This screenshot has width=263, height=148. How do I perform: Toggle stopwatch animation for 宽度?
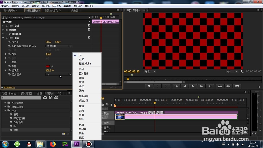tap(9, 54)
